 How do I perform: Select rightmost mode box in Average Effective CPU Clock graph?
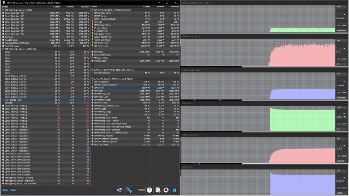coord(344,15)
